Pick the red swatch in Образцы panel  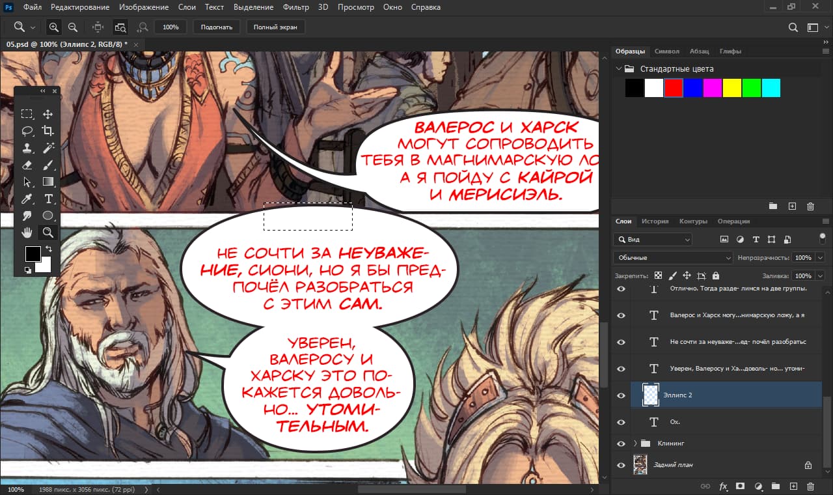(674, 88)
